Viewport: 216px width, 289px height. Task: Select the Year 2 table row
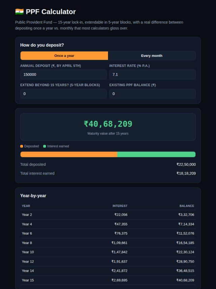point(108,215)
